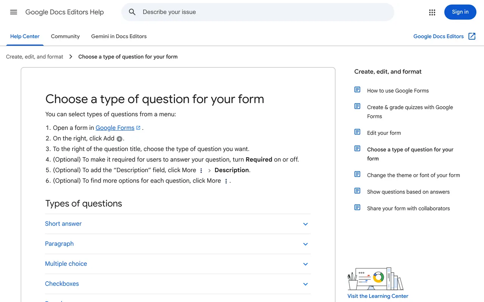484x302 pixels.
Task: Go to Google Docs Editors link
Action: click(439, 36)
